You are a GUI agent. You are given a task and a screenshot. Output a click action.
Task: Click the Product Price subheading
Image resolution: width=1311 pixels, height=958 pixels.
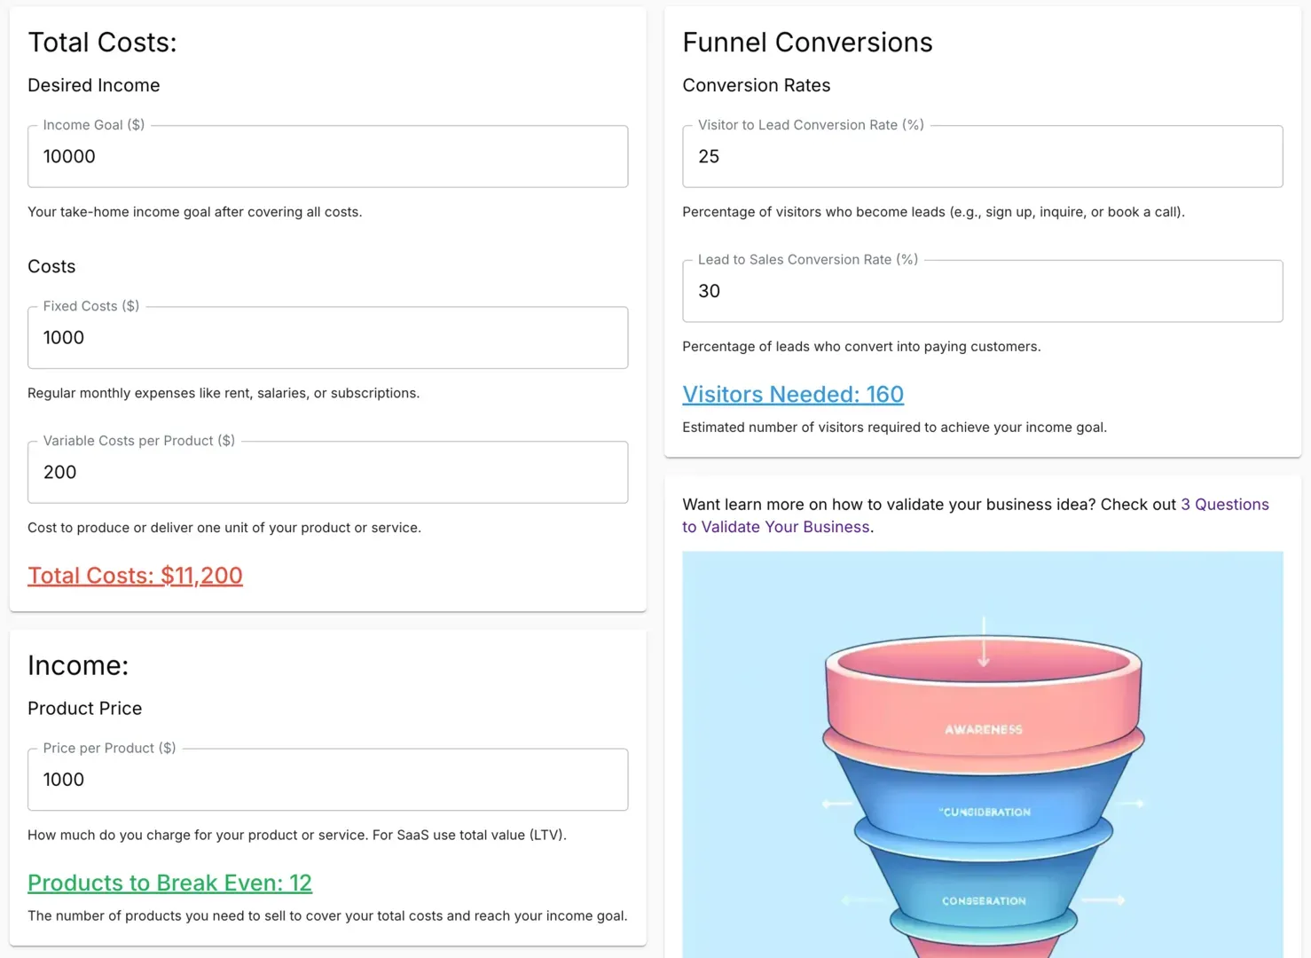click(x=84, y=708)
